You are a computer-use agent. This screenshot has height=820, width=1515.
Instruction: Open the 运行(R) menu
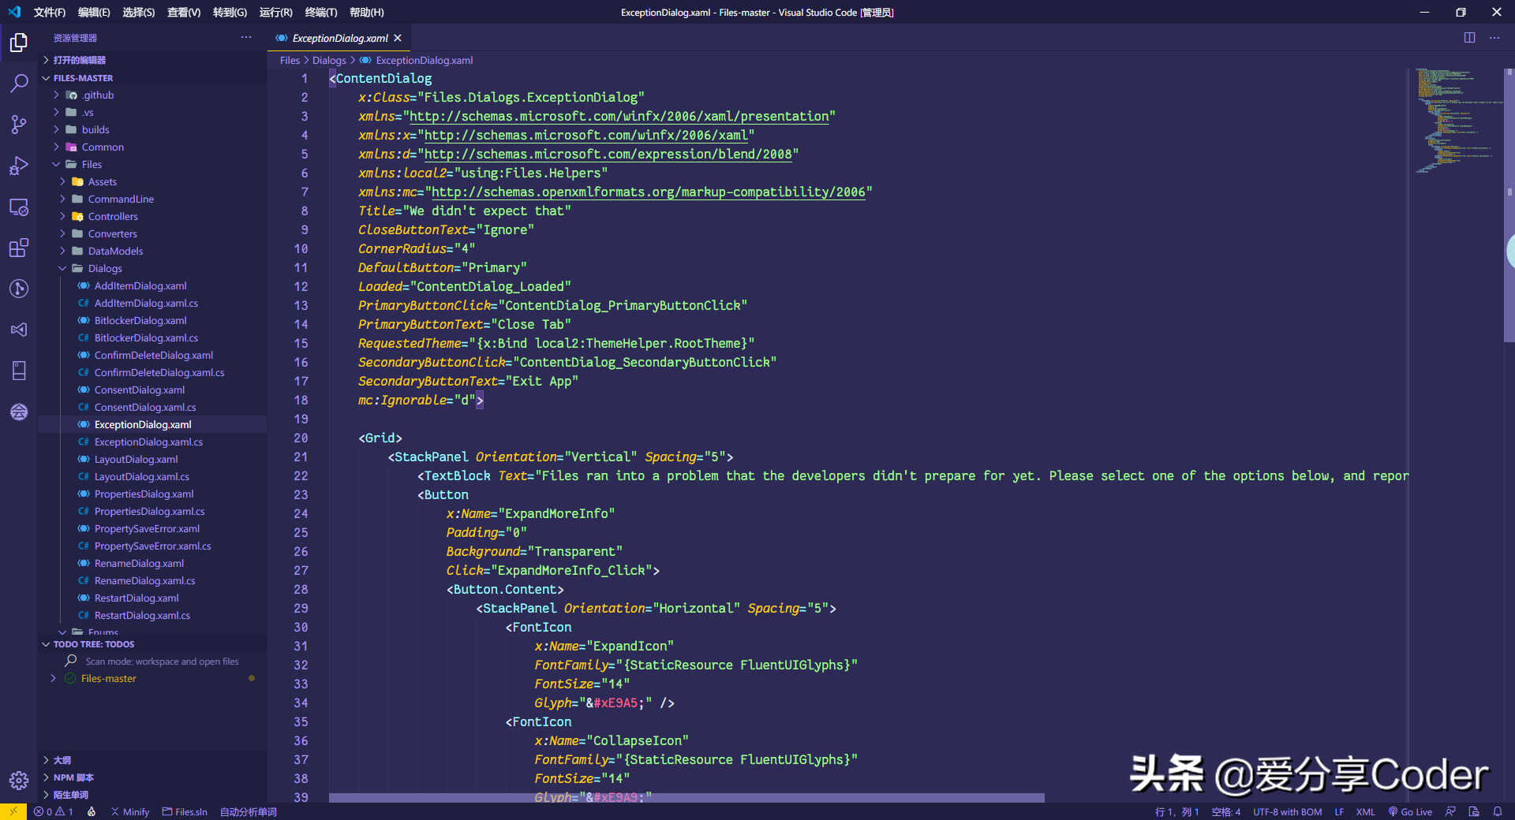click(275, 12)
